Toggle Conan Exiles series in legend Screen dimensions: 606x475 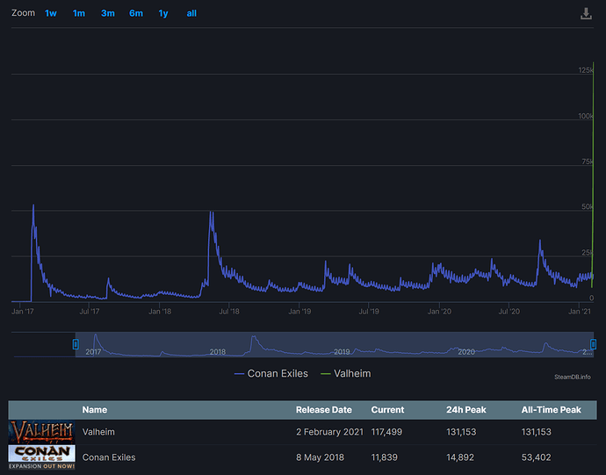[x=271, y=374]
